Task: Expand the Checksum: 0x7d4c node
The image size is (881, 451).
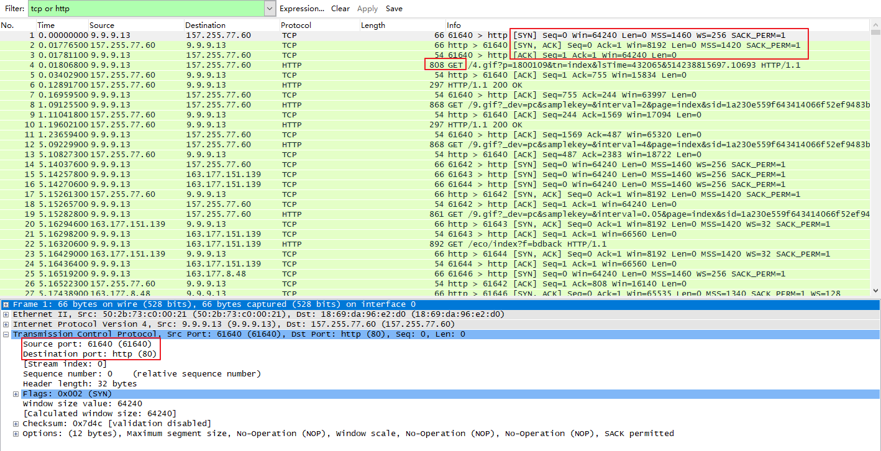Action: click(x=16, y=424)
